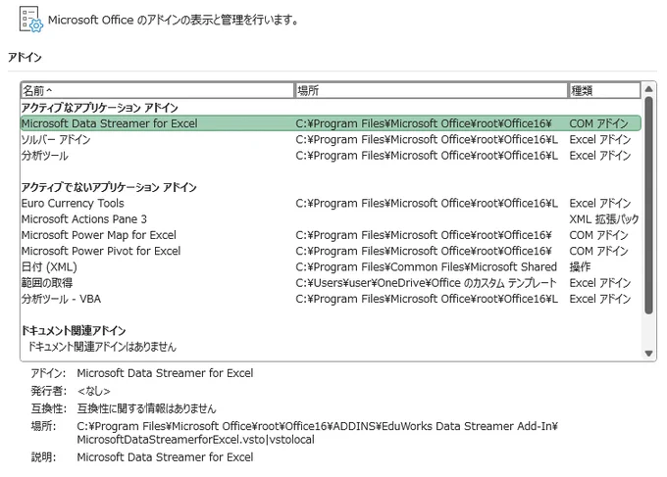Click the 発行者 value <なし>
The image size is (667, 477).
point(93,391)
